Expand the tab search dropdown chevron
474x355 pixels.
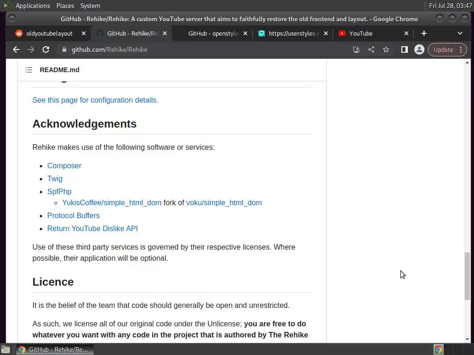point(460,33)
